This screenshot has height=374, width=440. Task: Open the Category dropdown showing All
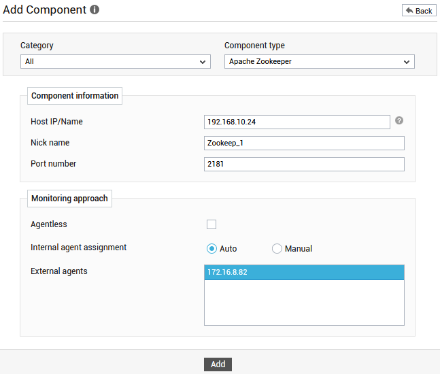click(x=116, y=61)
